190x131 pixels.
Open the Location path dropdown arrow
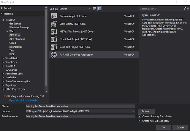coord(133,111)
